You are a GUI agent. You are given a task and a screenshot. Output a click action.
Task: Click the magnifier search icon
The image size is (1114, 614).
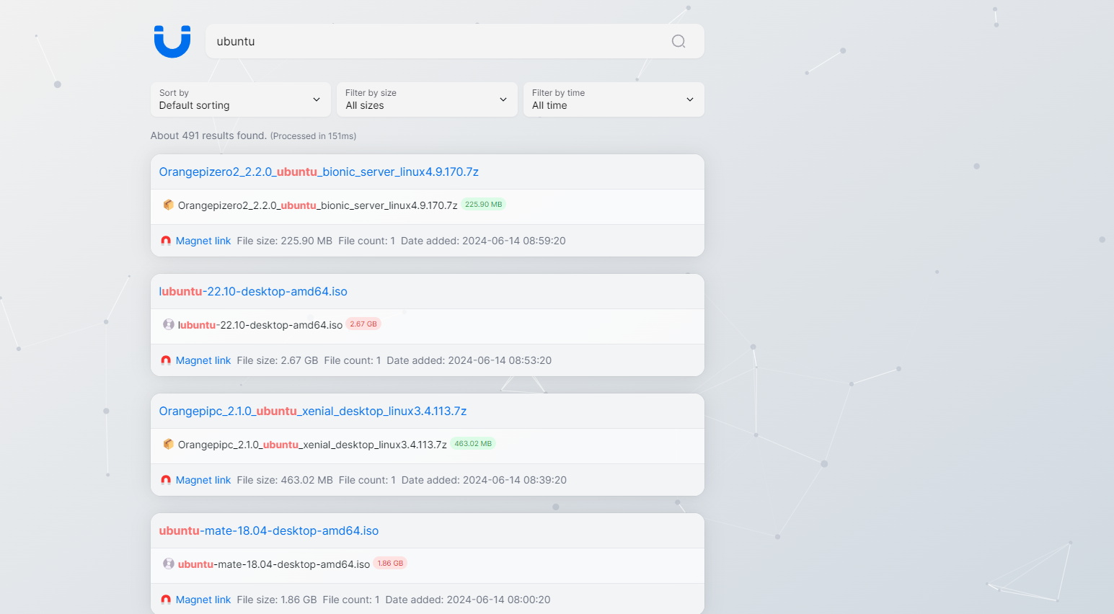tap(678, 41)
